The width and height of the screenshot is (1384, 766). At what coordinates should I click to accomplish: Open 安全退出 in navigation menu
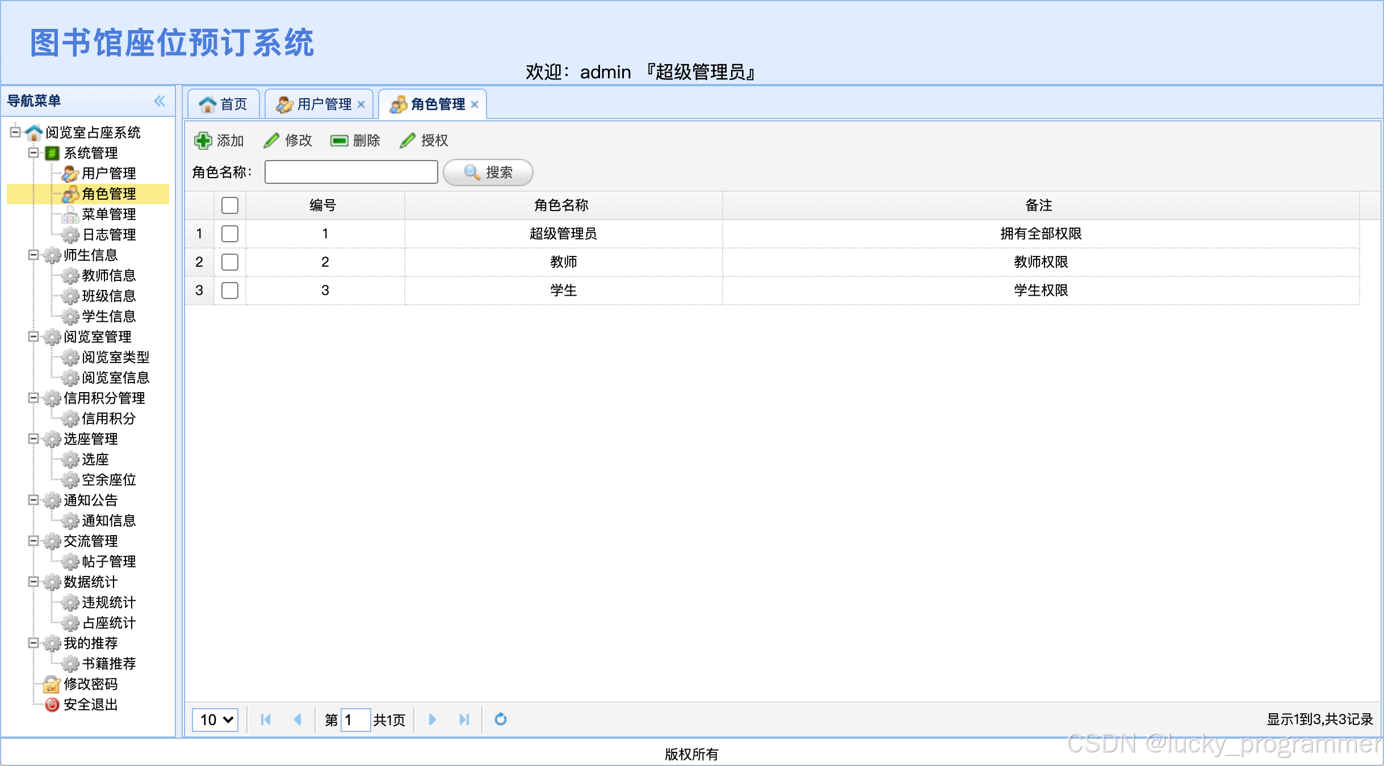click(x=90, y=705)
